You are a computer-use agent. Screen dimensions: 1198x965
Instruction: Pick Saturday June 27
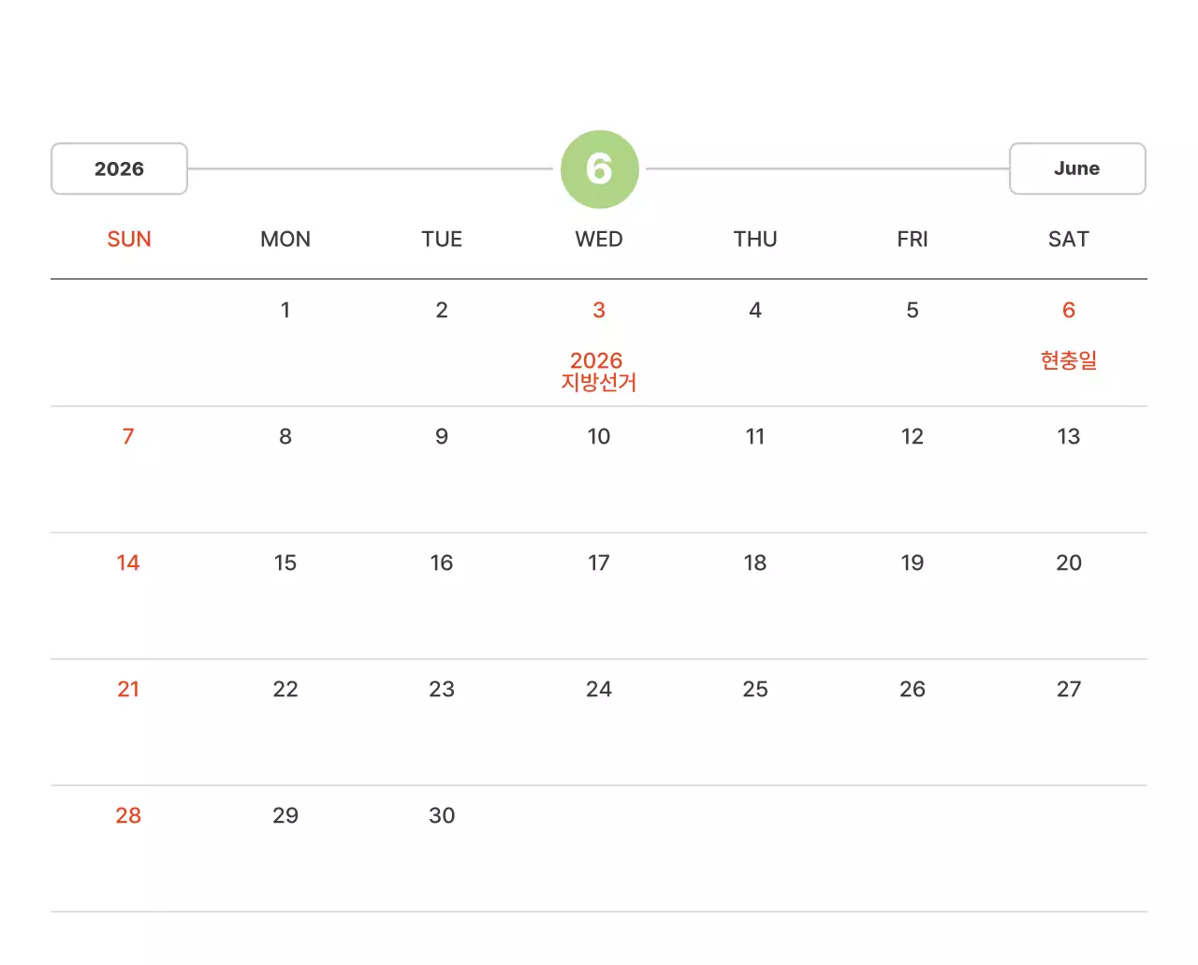1068,689
